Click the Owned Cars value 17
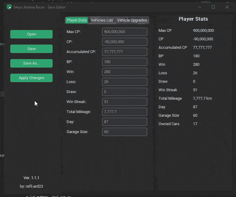Image resolution: width=236 pixels, height=197 pixels. click(195, 124)
